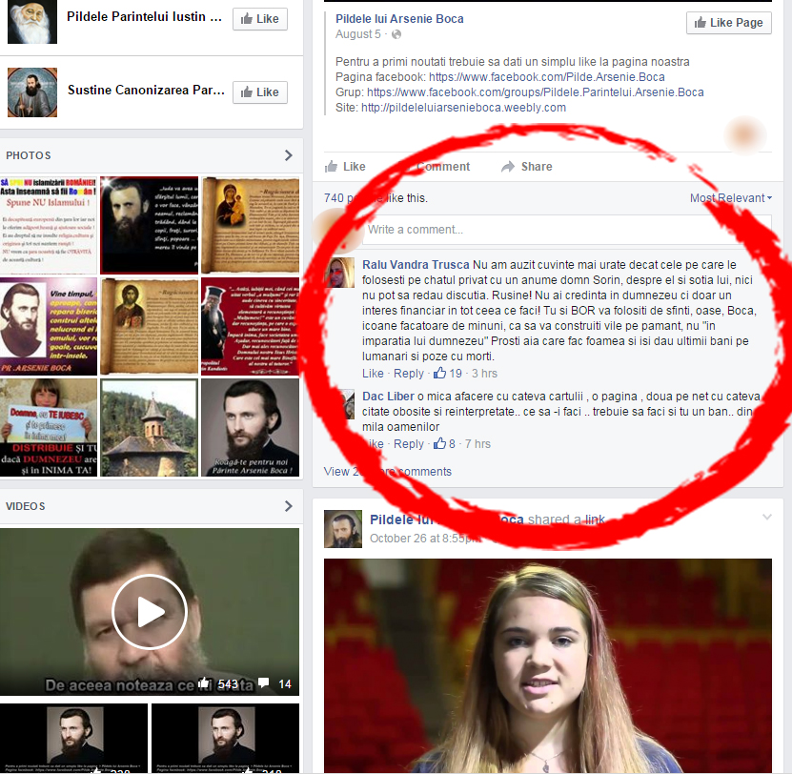
Task: Like the Pildele Parintelui Iustin page
Action: click(x=259, y=19)
